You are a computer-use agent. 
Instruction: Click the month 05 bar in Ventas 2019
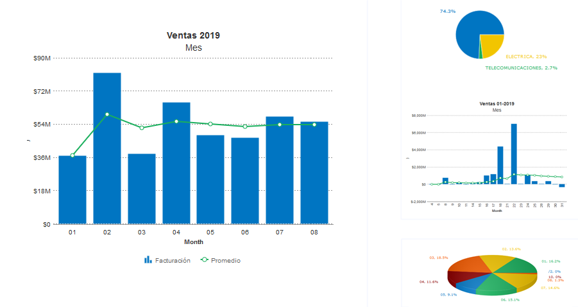point(210,180)
